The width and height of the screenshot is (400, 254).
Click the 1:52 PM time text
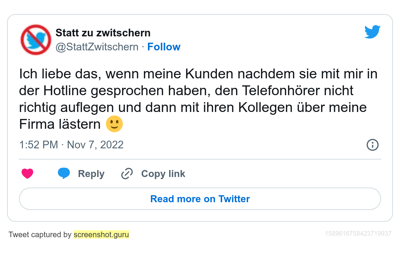click(39, 145)
